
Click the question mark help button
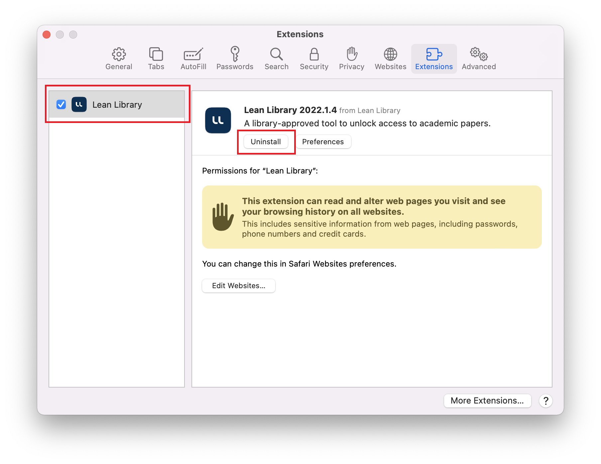click(x=545, y=401)
